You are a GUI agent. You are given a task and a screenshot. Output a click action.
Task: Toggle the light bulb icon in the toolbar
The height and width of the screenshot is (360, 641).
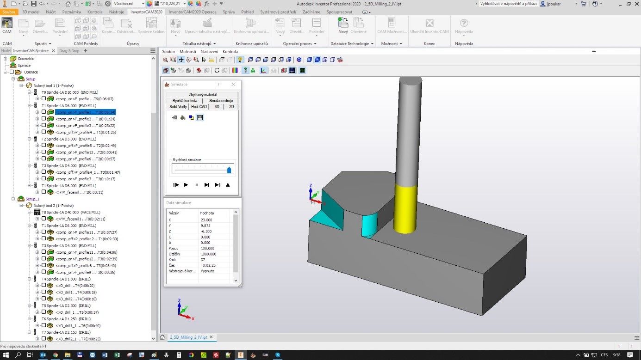click(240, 60)
